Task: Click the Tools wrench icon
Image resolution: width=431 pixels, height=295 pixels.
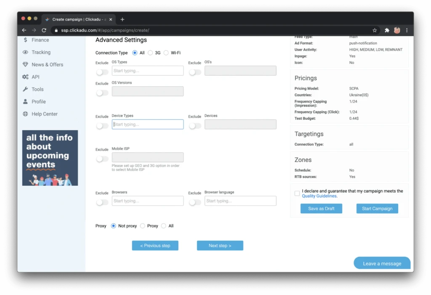Action: coord(25,89)
